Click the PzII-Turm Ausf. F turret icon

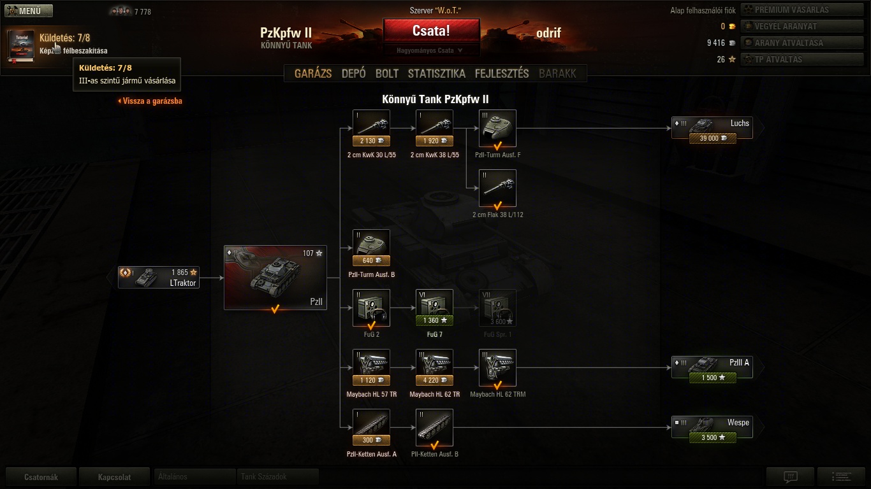[x=497, y=128]
